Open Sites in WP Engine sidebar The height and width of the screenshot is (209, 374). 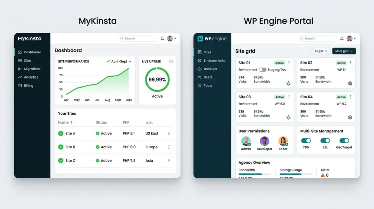point(212,52)
